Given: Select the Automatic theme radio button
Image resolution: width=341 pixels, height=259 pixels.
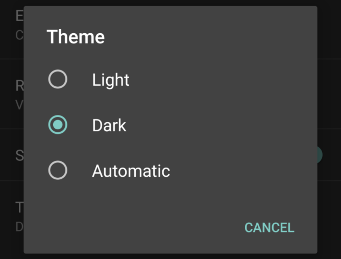Looking at the screenshot, I should coord(58,170).
